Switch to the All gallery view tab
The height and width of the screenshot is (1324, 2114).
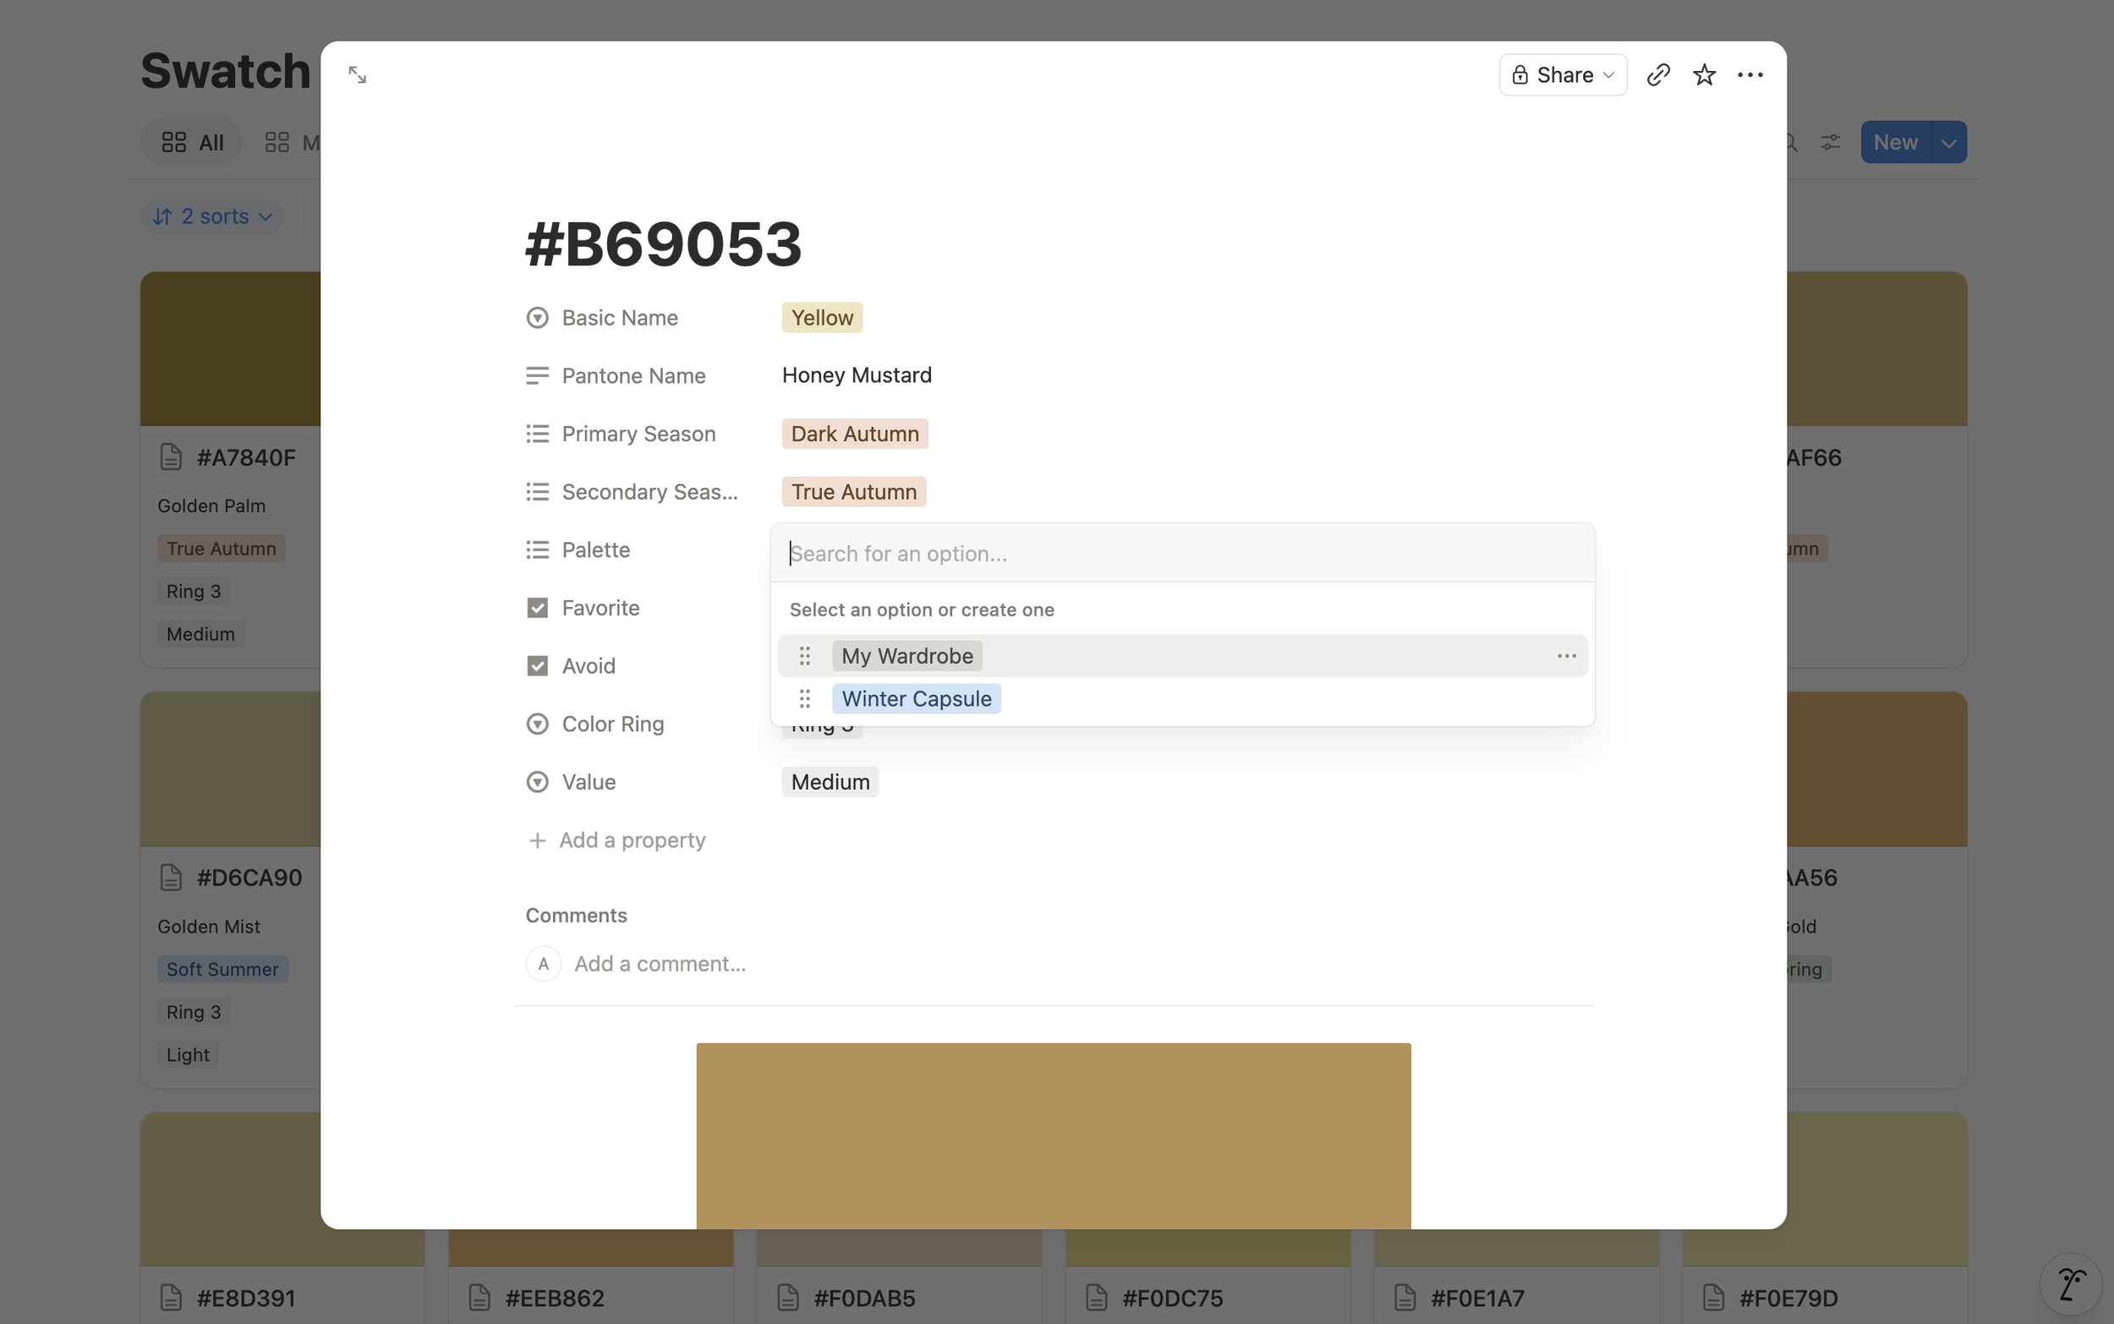click(192, 143)
